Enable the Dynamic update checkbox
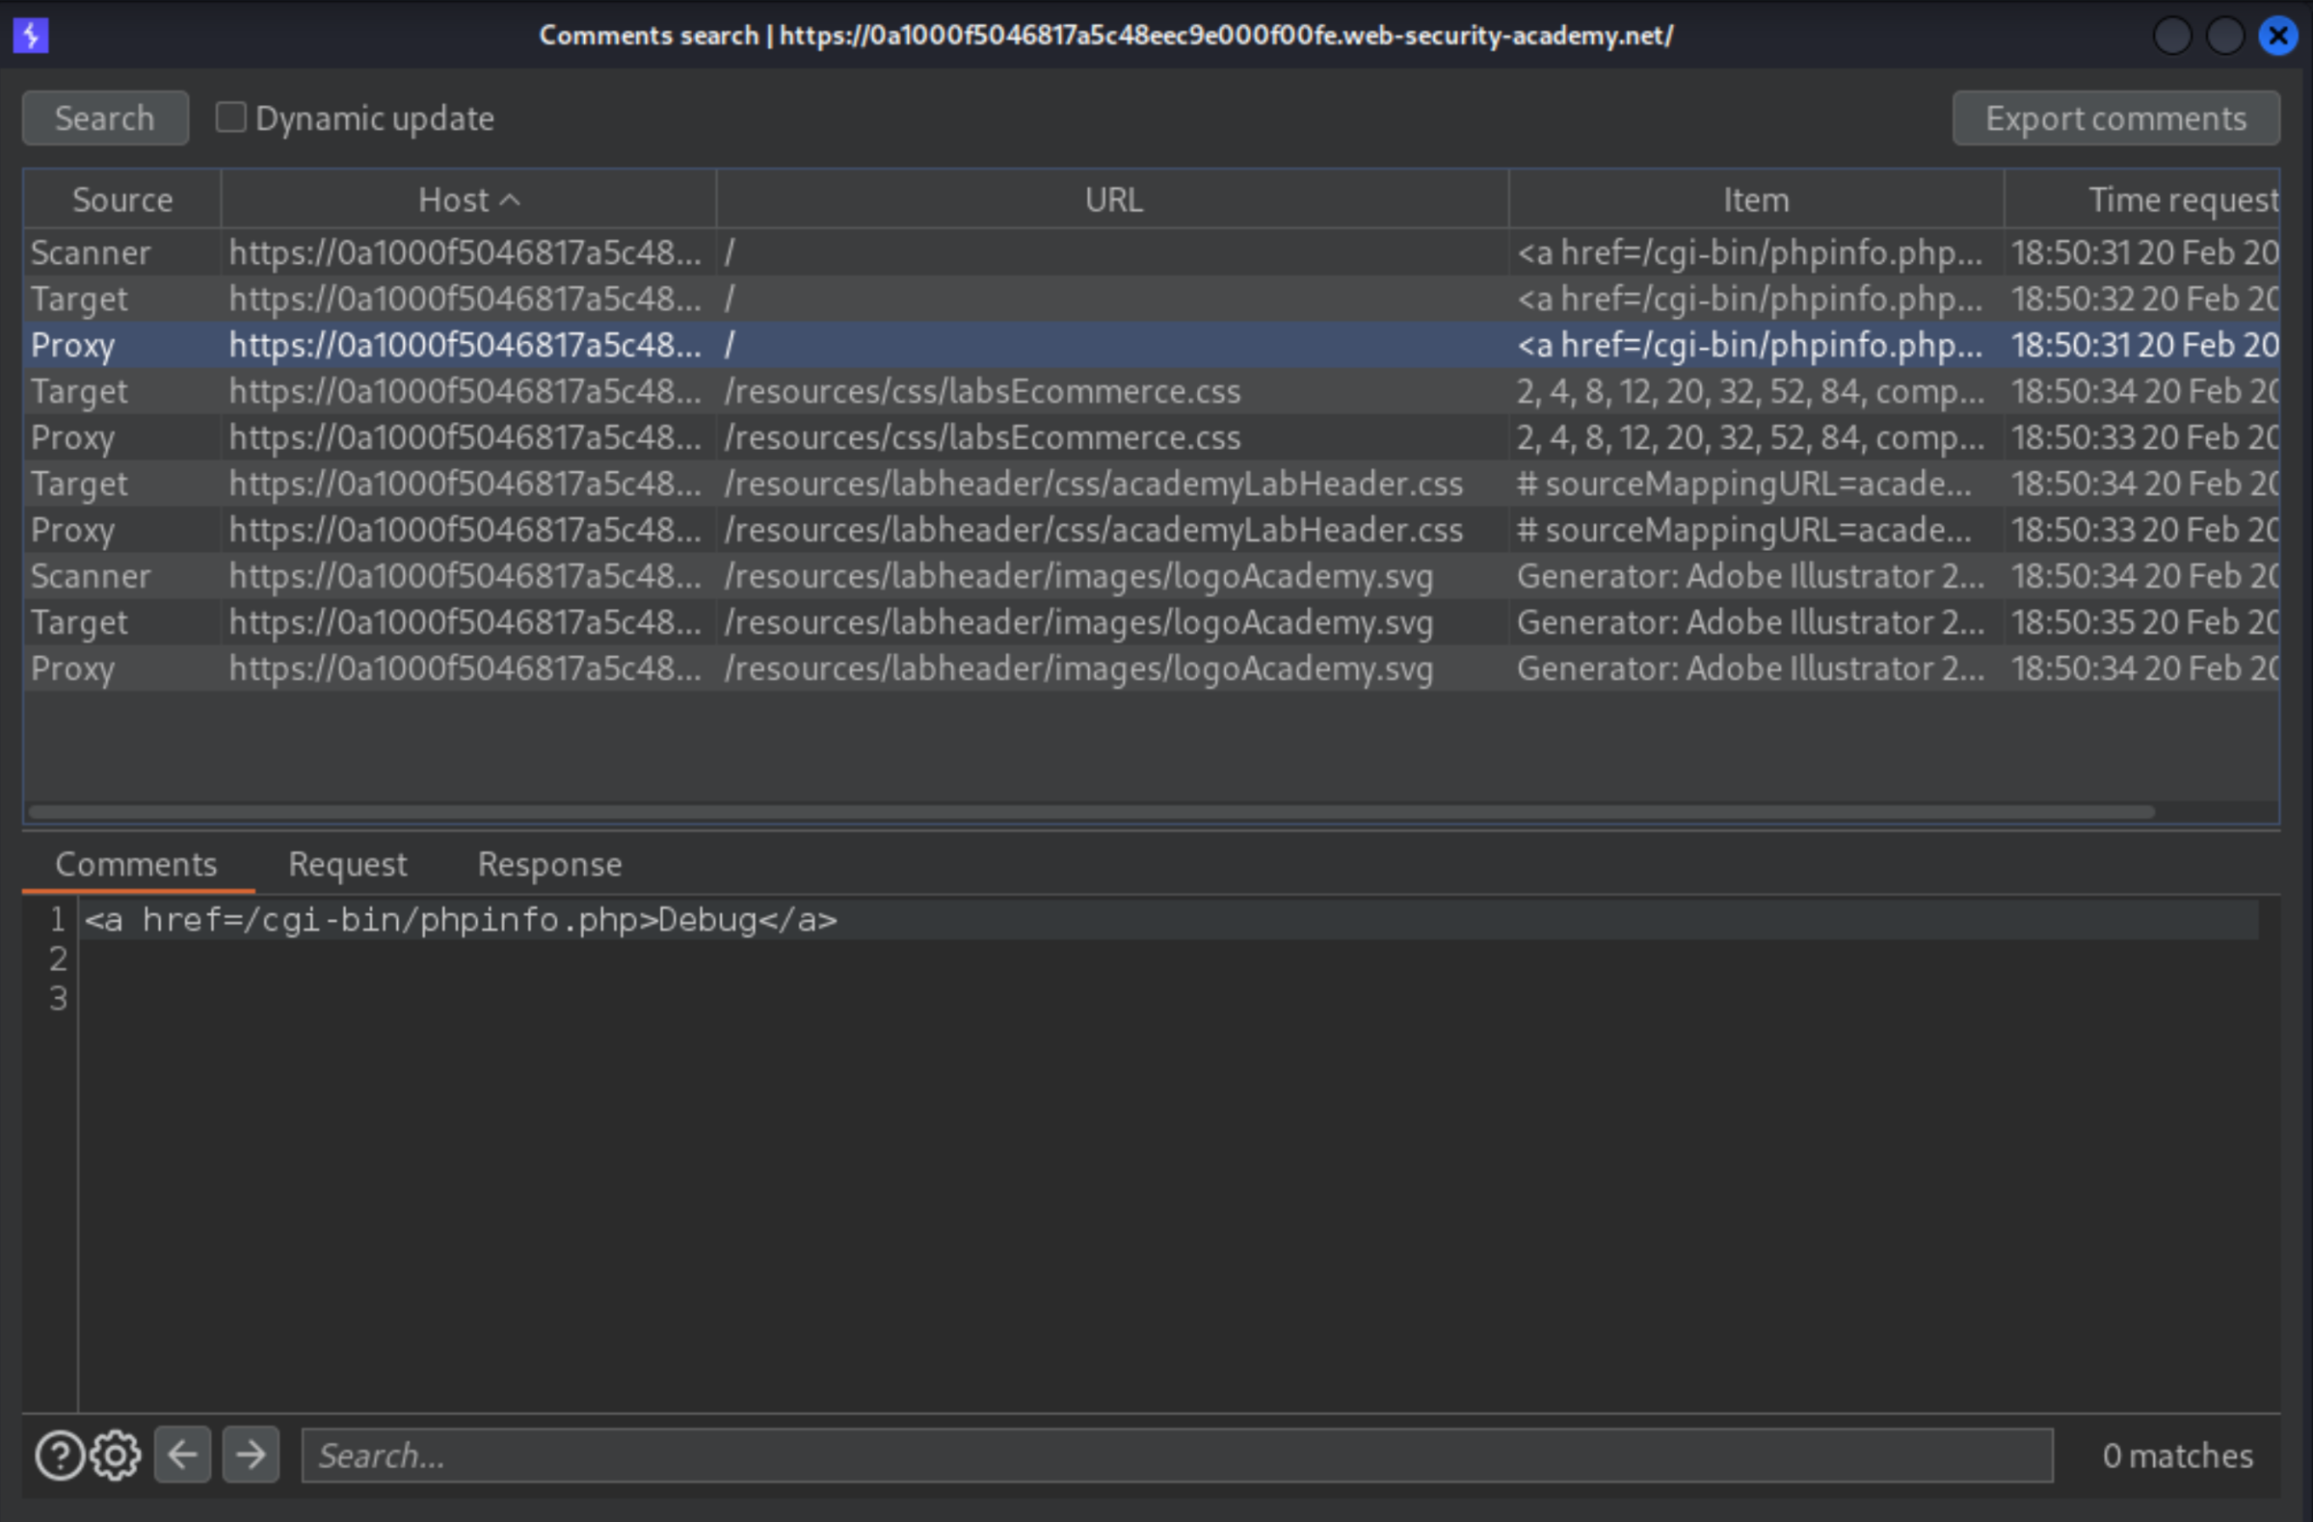The width and height of the screenshot is (2313, 1522). [x=229, y=118]
